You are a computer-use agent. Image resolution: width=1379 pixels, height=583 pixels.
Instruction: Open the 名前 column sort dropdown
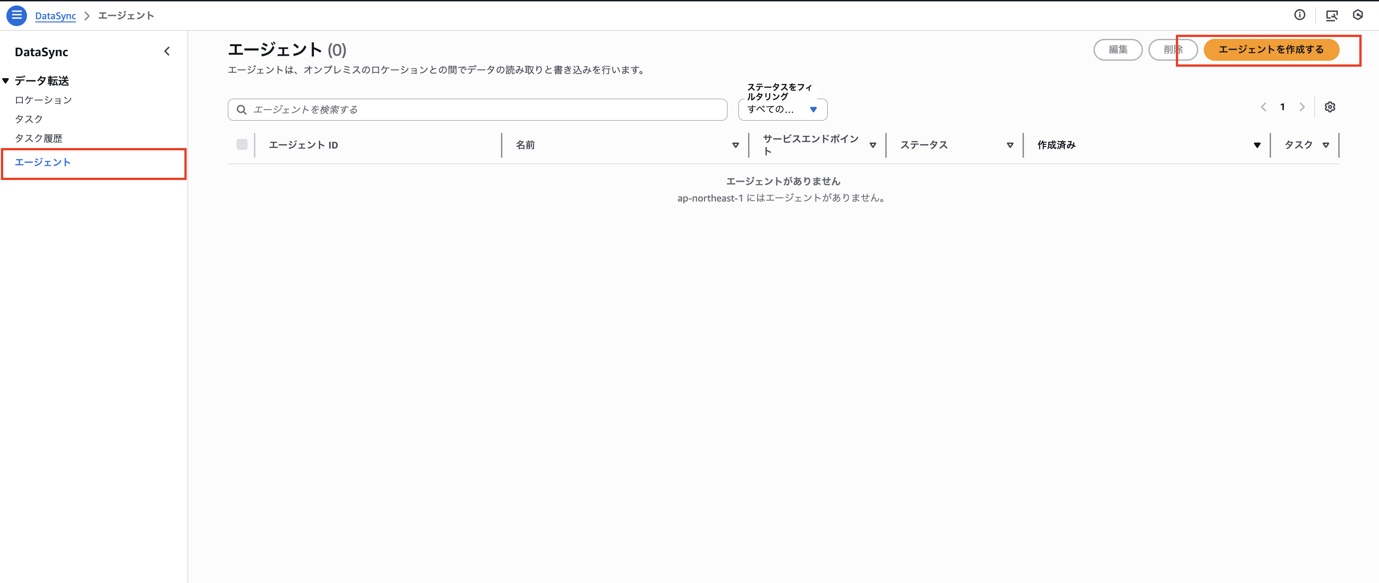point(736,145)
